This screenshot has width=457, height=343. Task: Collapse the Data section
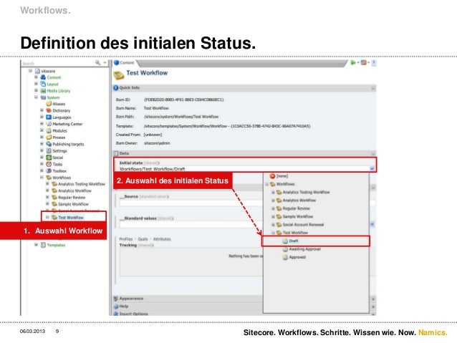[x=373, y=153]
